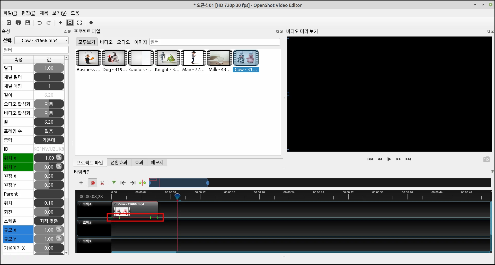Screen dimensions: 495x265
Task: Click the blue playhead marker on the ruler
Action: click(177, 197)
